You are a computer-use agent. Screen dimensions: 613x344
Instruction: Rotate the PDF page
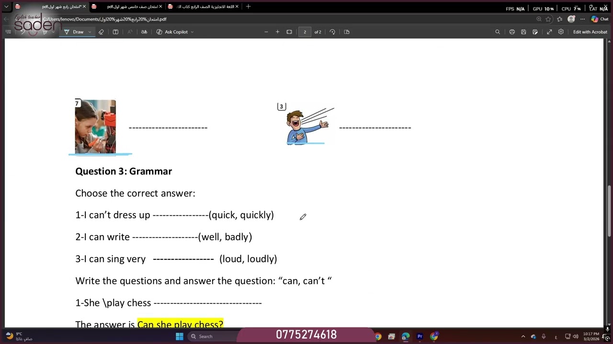(x=332, y=32)
